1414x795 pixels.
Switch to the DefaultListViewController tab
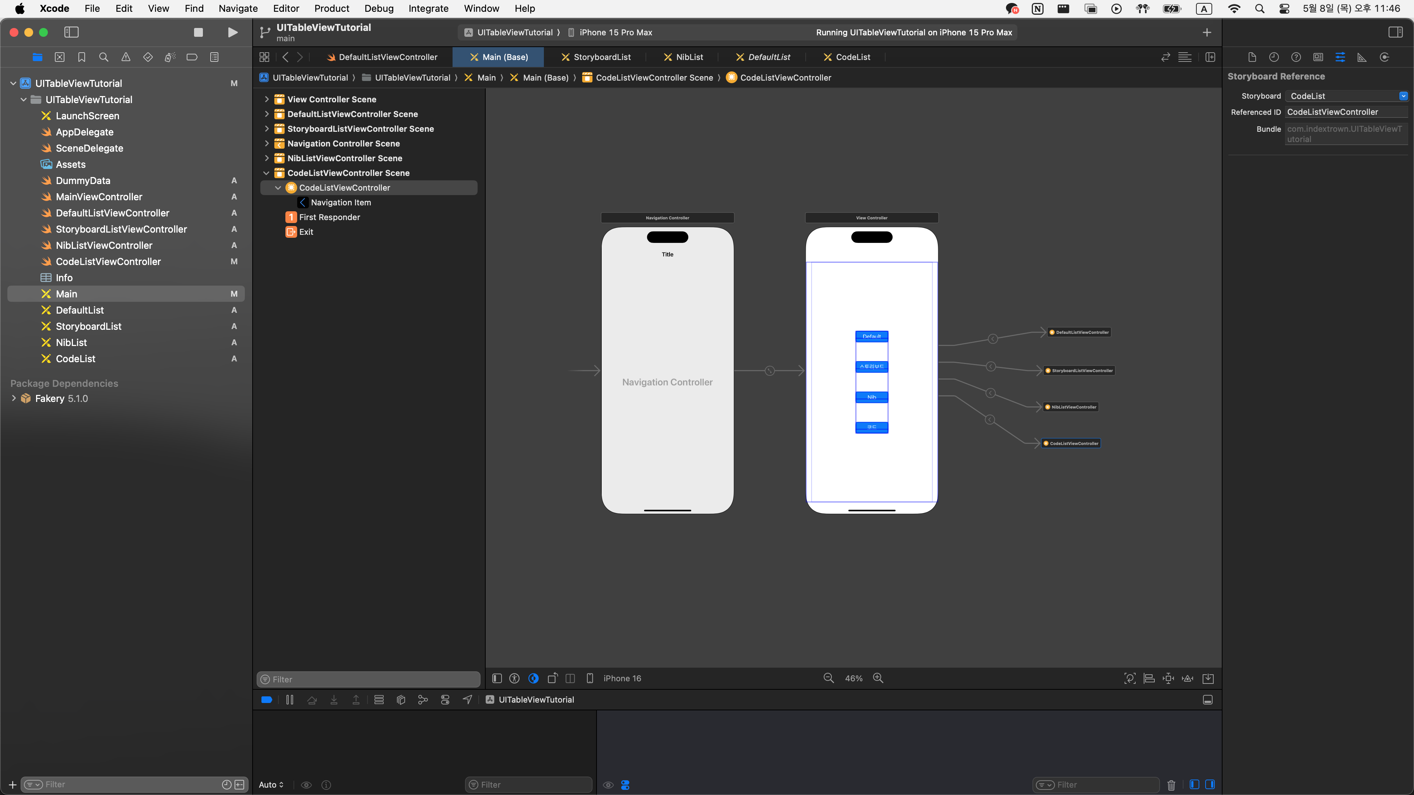click(382, 57)
